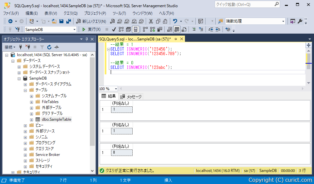Image resolution: width=314 pixels, height=184 pixels.
Task: Toggle Results to File output mode
Action: [x=184, y=30]
